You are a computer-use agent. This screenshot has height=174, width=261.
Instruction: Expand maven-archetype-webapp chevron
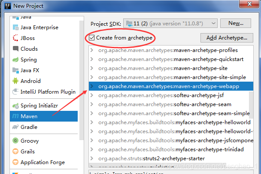click(x=91, y=86)
